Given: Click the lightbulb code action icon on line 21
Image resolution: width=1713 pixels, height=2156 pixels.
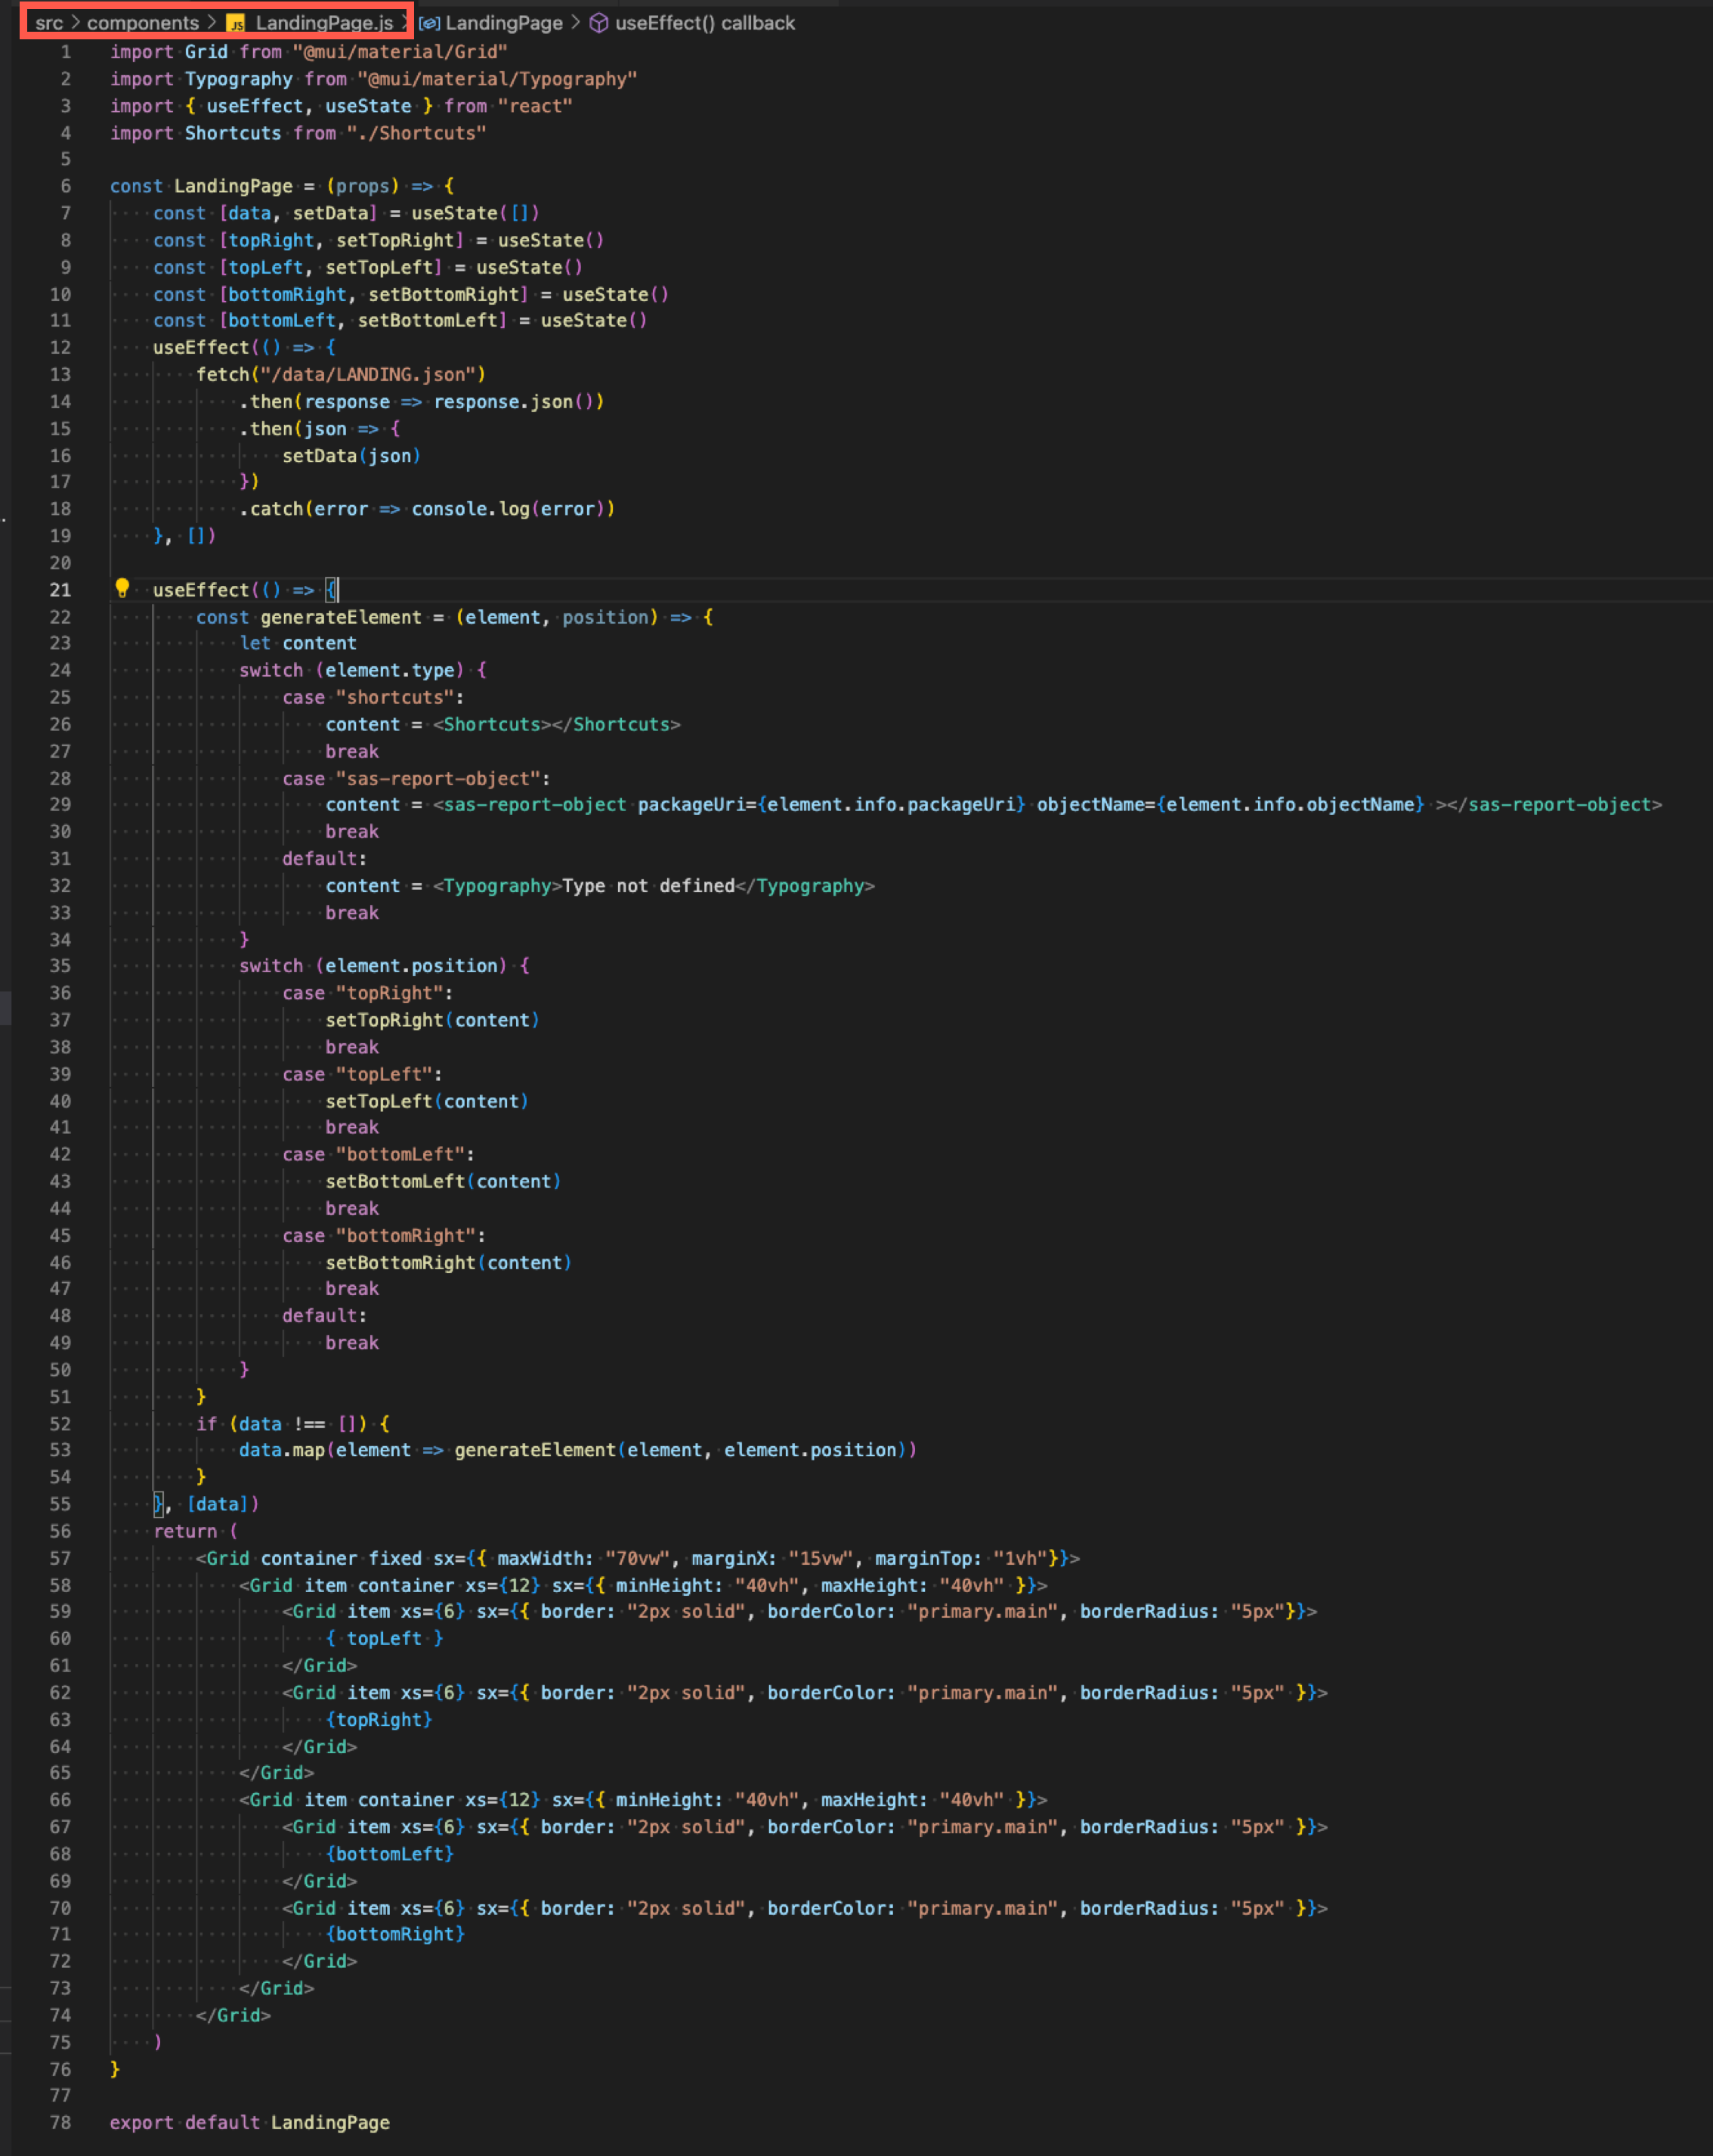Looking at the screenshot, I should point(122,589).
